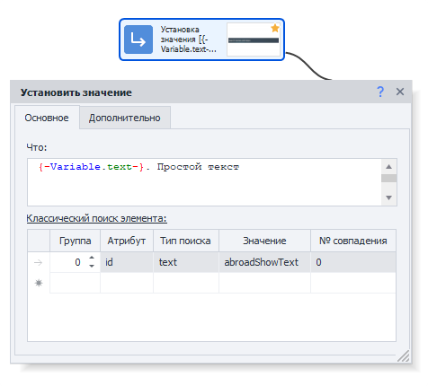Screen dimensions: 428x386
Task: Open the node preview thumbnail
Action: tap(254, 39)
